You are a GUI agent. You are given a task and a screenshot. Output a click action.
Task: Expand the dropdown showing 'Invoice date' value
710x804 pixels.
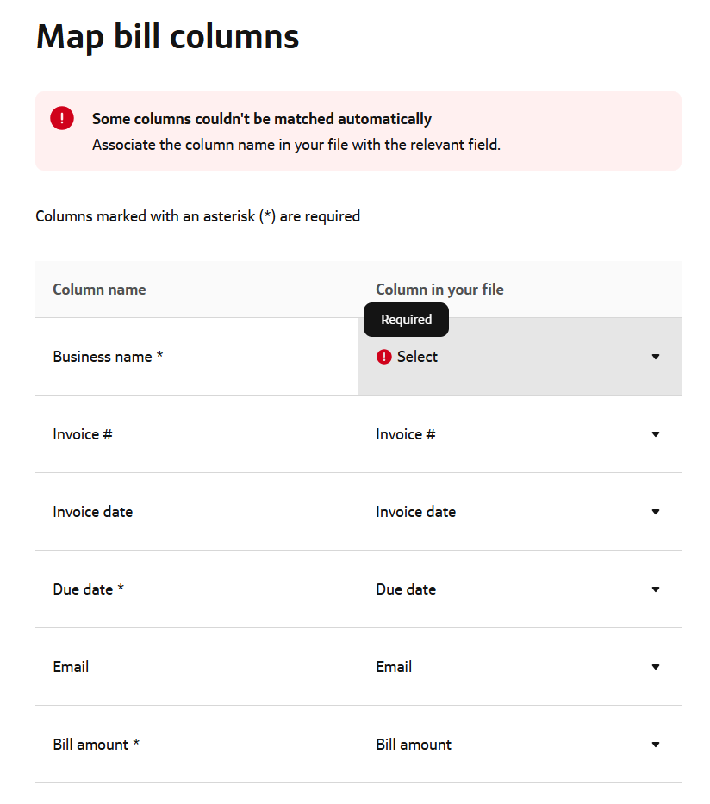(x=519, y=512)
